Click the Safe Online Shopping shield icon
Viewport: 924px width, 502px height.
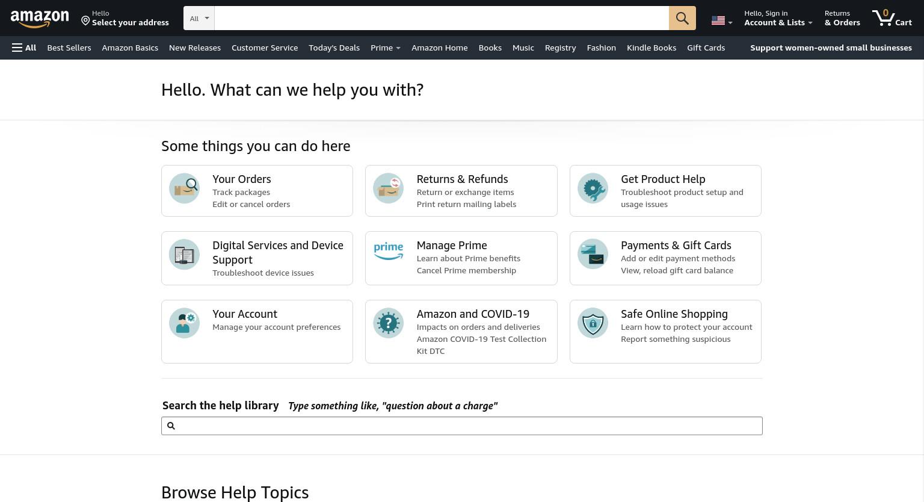point(593,323)
